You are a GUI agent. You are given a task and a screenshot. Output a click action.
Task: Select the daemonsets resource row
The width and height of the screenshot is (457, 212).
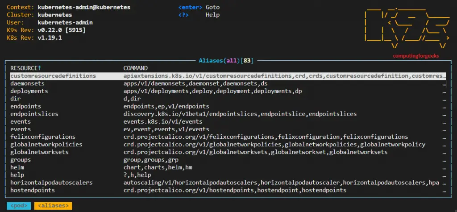coord(228,83)
